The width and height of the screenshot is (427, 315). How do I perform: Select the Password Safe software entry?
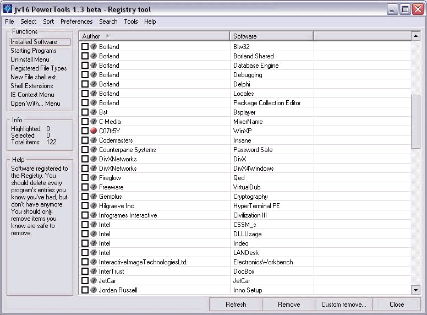(x=253, y=150)
